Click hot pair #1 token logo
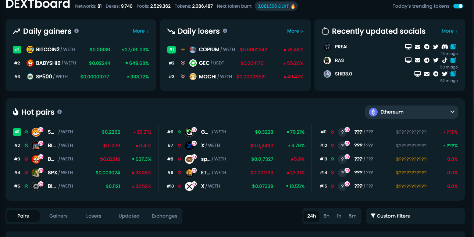Viewport: 474px width, 237px height. pyautogui.click(x=36, y=132)
